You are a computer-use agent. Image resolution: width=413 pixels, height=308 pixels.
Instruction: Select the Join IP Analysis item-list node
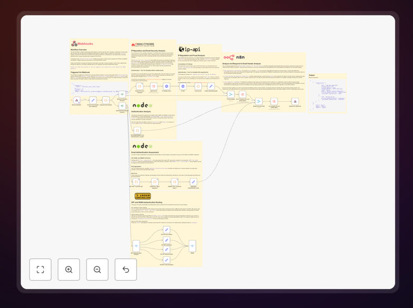pyautogui.click(x=243, y=94)
